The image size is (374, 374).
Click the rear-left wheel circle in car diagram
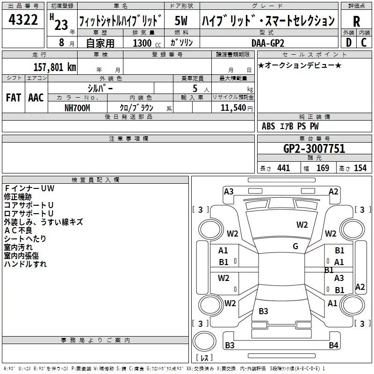point(211,305)
